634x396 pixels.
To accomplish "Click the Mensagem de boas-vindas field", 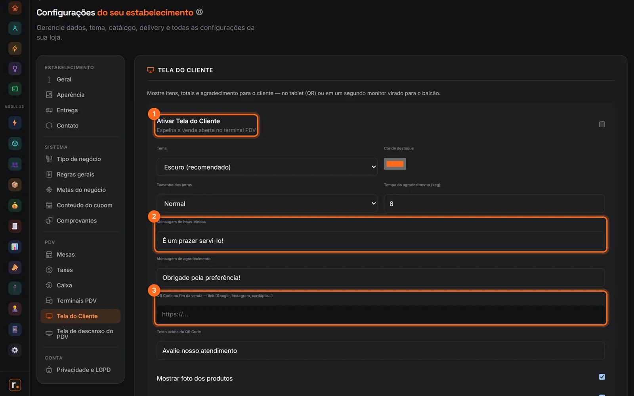I will (381, 241).
